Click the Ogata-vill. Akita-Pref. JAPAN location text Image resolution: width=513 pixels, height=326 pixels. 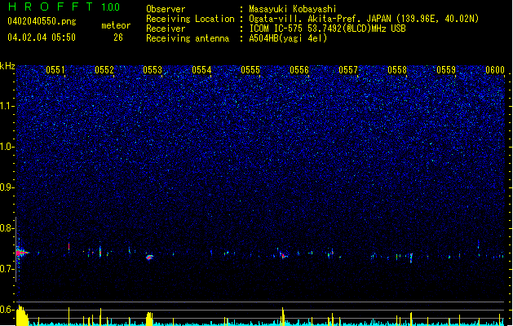[364, 19]
